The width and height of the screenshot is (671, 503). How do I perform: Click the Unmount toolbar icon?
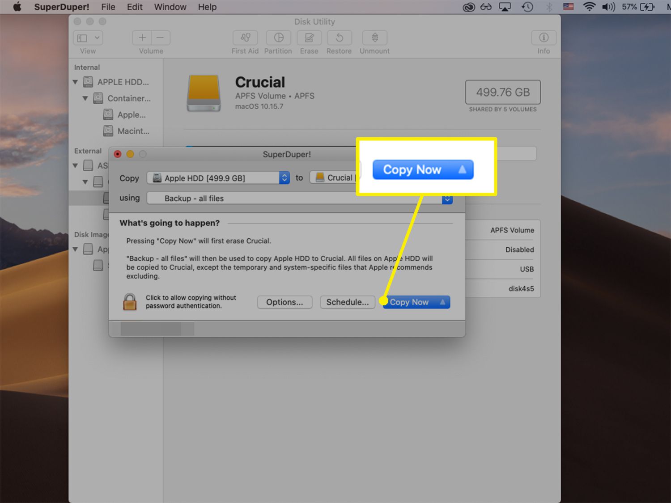[x=375, y=38]
